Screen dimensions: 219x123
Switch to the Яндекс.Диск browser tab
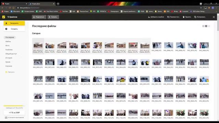(x=42, y=4)
